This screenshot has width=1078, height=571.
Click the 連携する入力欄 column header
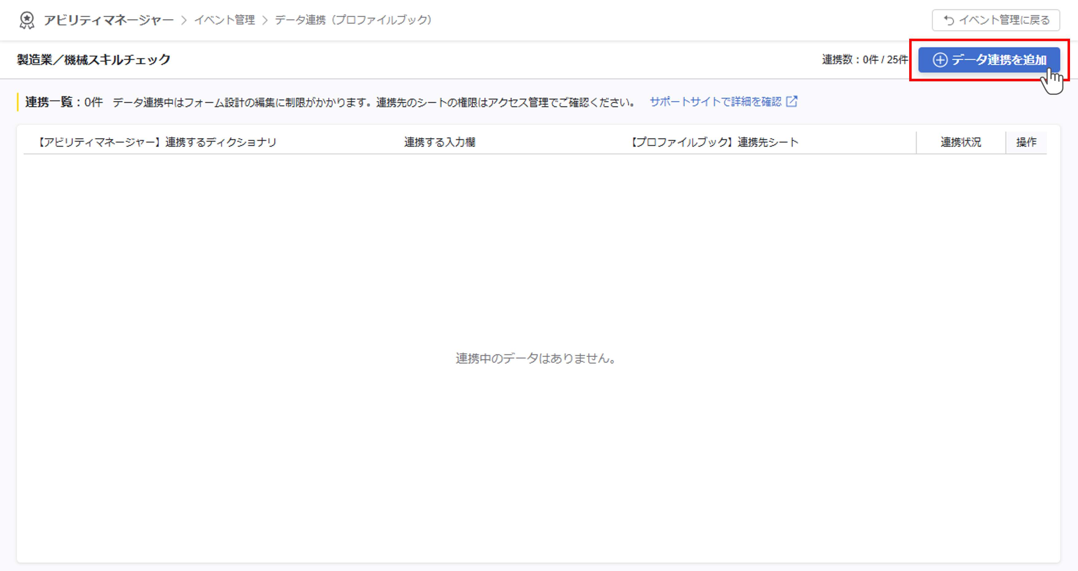point(440,142)
